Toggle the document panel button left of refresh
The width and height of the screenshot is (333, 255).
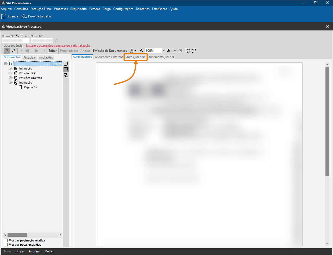7,51
